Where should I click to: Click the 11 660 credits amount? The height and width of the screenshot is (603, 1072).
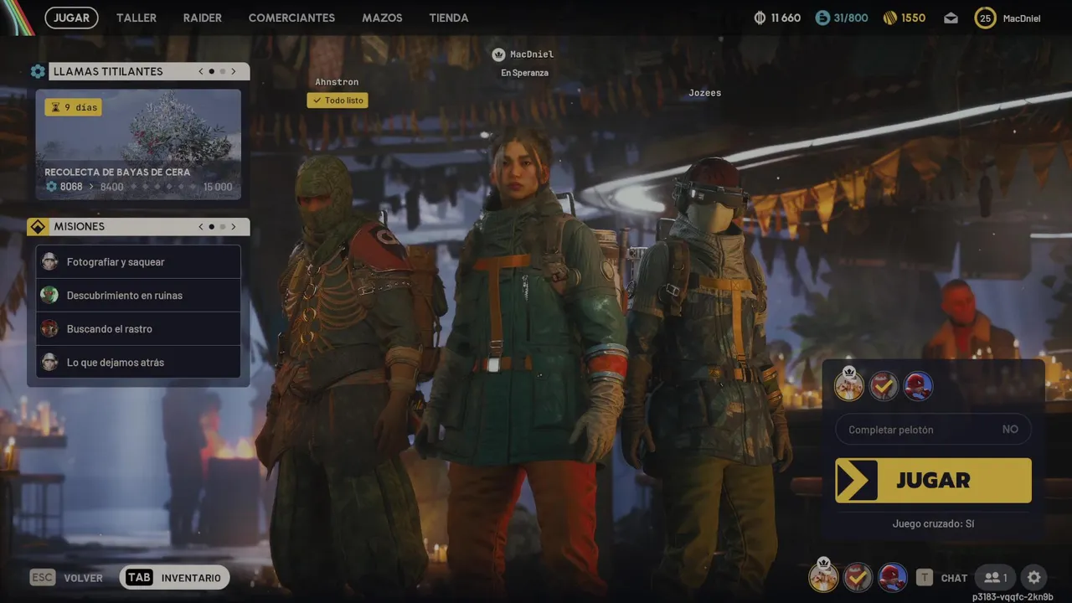click(x=786, y=18)
